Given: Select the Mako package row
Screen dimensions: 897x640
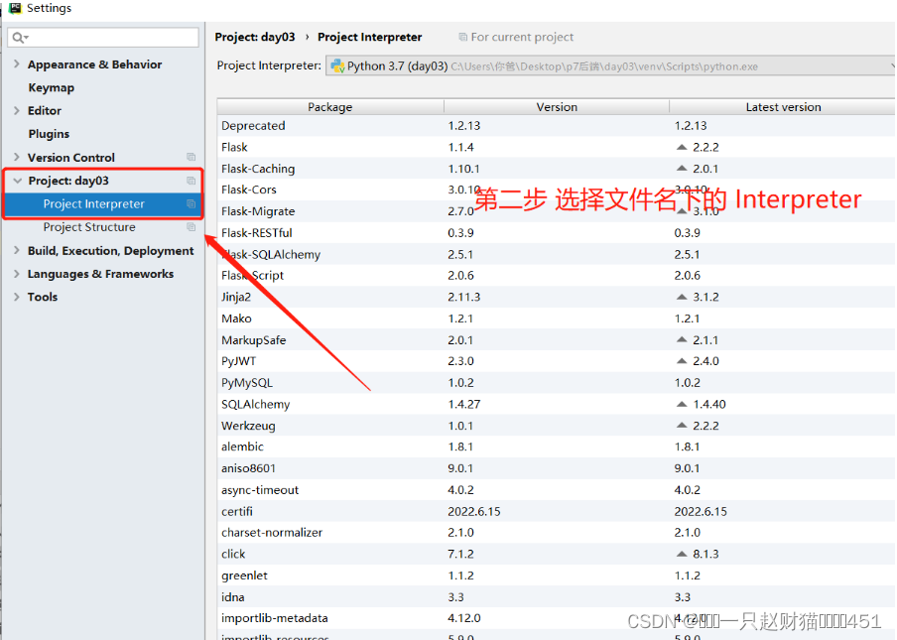Looking at the screenshot, I should tap(556, 318).
